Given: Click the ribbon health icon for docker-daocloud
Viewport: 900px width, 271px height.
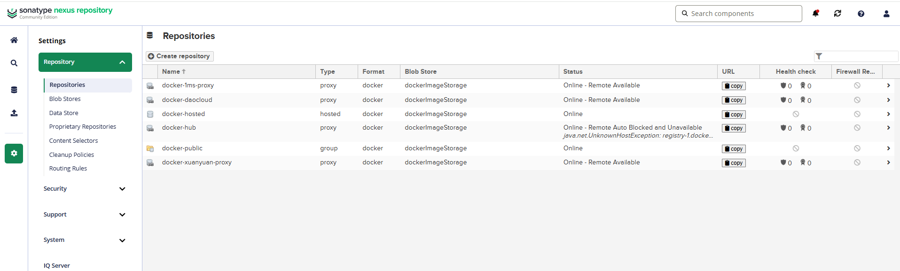Looking at the screenshot, I should 803,100.
